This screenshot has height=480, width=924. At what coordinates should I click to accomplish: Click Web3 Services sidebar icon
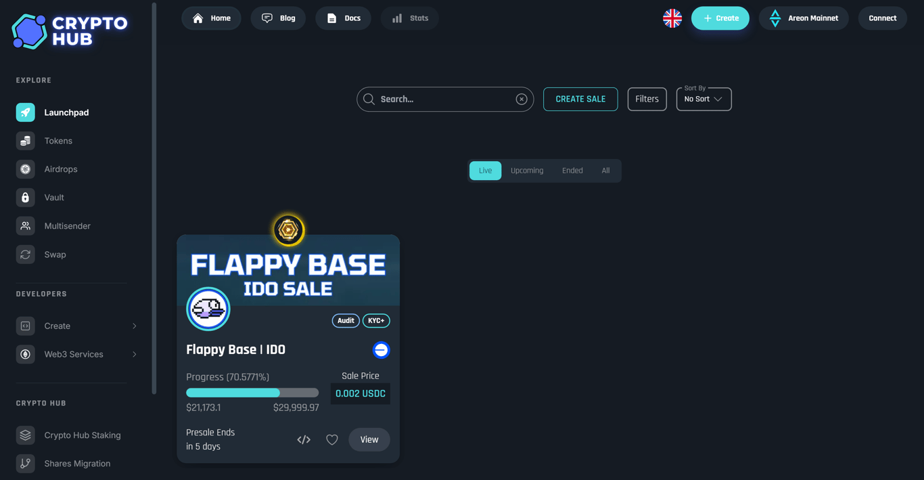click(x=26, y=354)
